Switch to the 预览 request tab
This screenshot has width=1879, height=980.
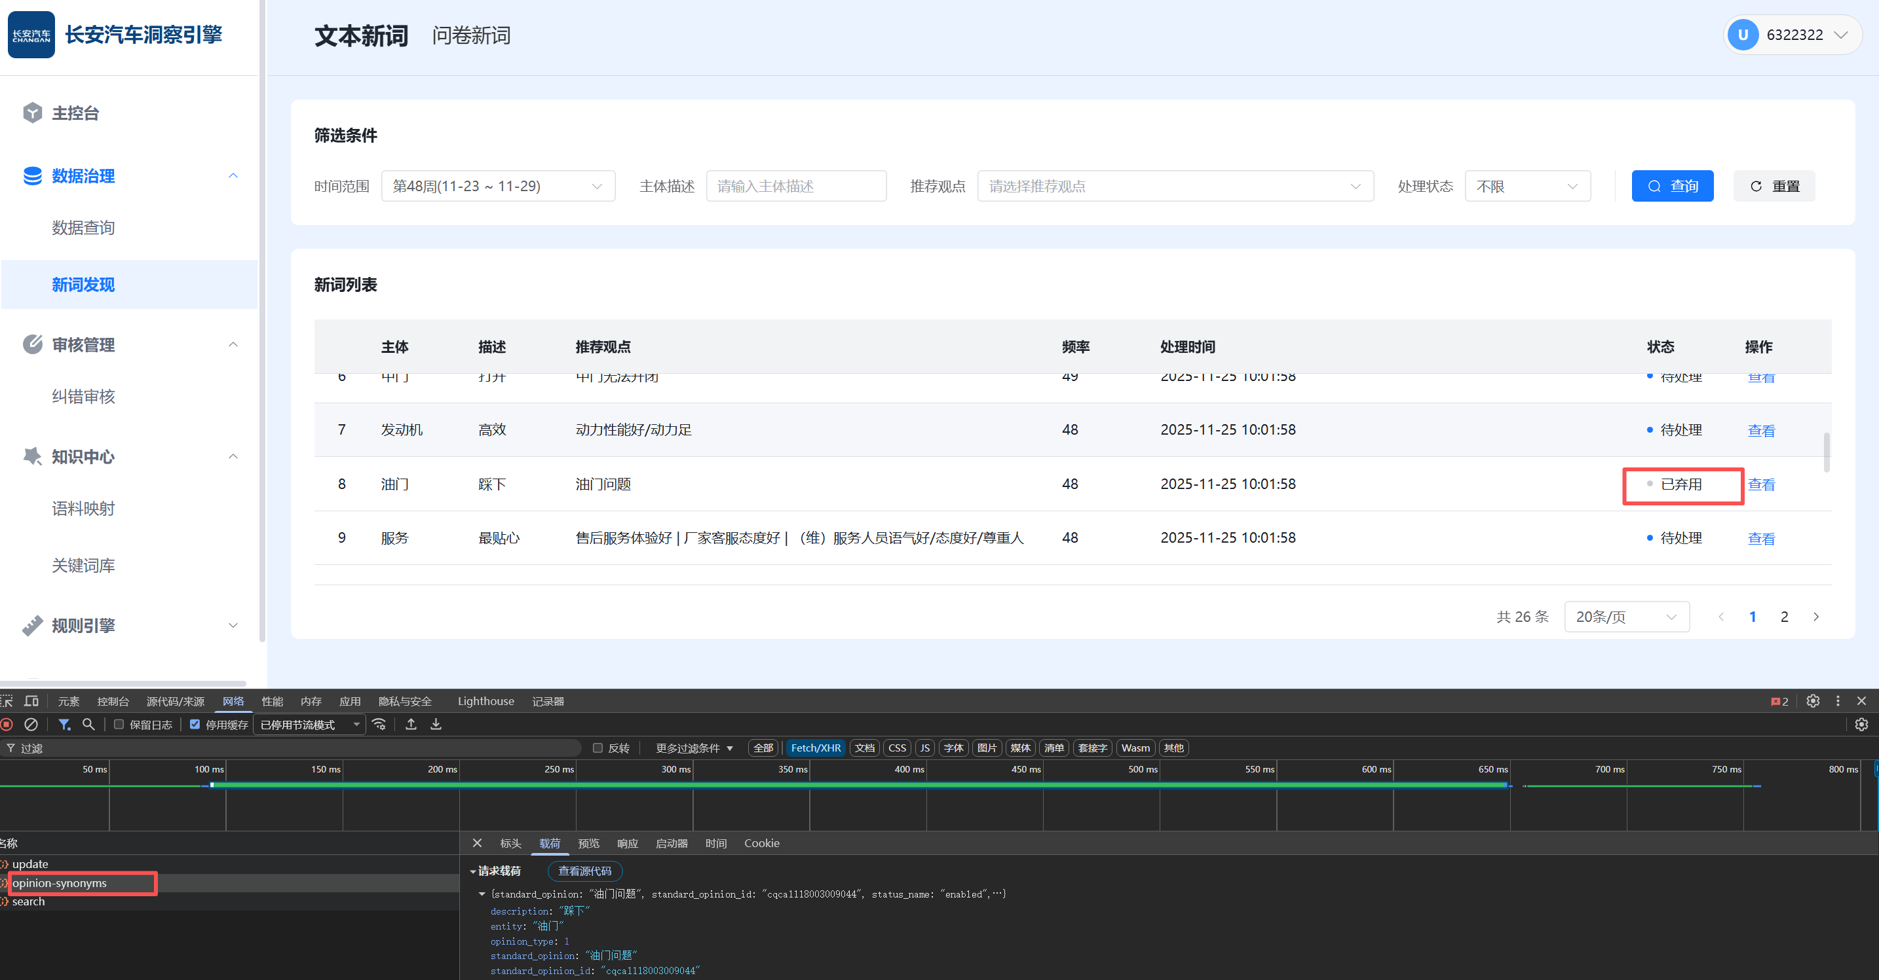tap(588, 843)
